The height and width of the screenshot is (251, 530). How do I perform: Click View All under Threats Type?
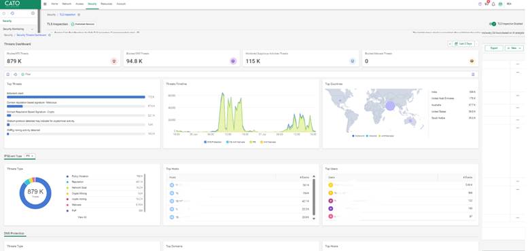click(x=82, y=217)
